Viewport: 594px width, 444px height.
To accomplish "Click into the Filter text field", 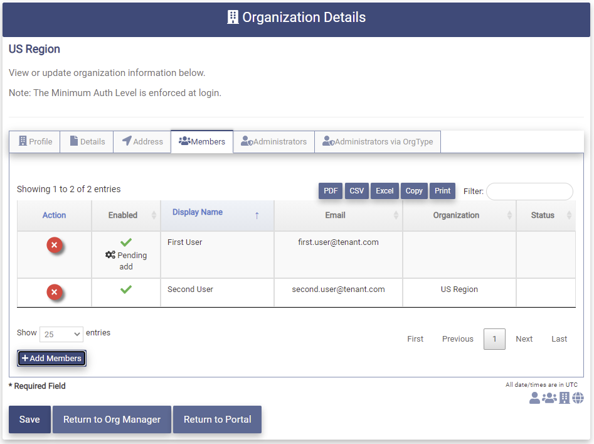I will (x=529, y=192).
